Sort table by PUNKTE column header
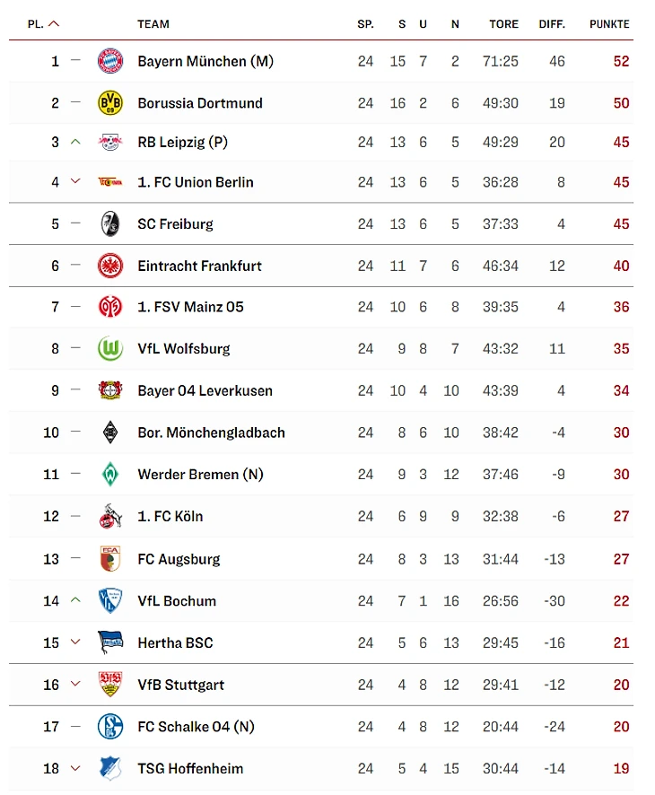This screenshot has width=655, height=795. point(609,24)
